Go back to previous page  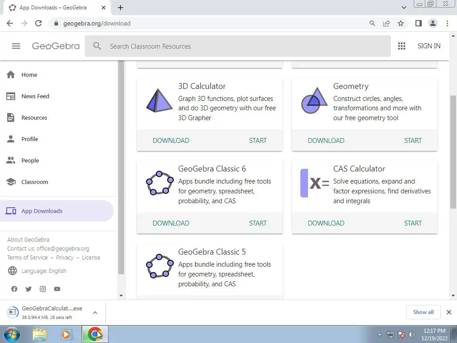click(x=10, y=23)
